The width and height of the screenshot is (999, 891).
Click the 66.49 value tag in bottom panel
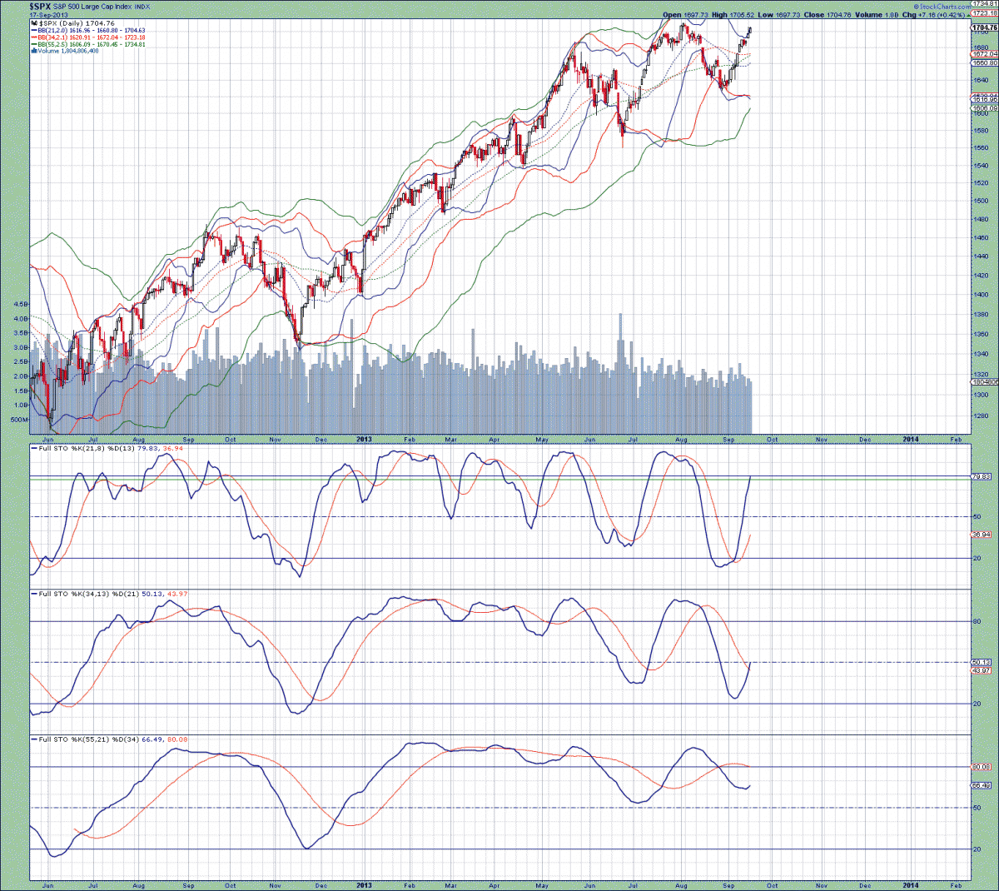pos(982,785)
